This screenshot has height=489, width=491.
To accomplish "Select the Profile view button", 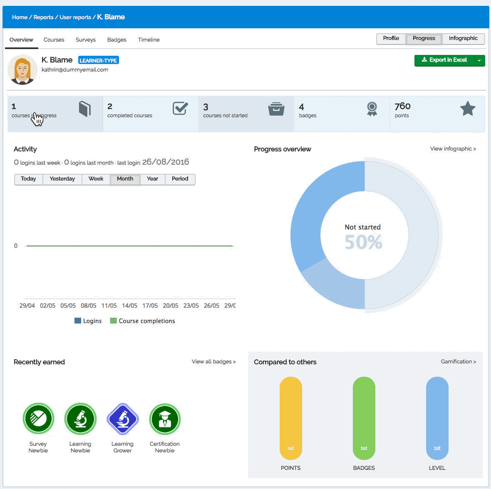I will (391, 39).
